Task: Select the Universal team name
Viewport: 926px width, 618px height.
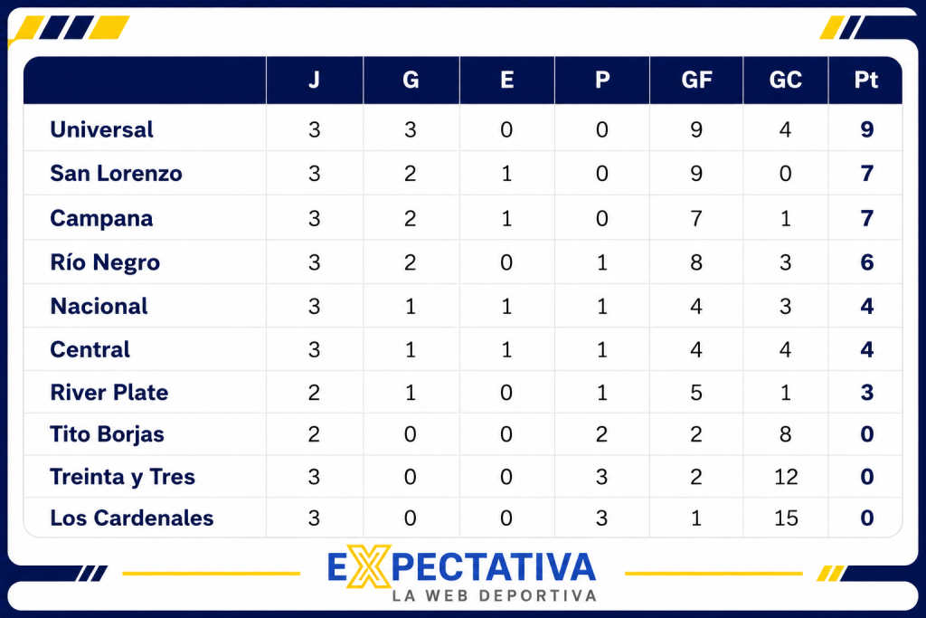Action: click(x=101, y=129)
